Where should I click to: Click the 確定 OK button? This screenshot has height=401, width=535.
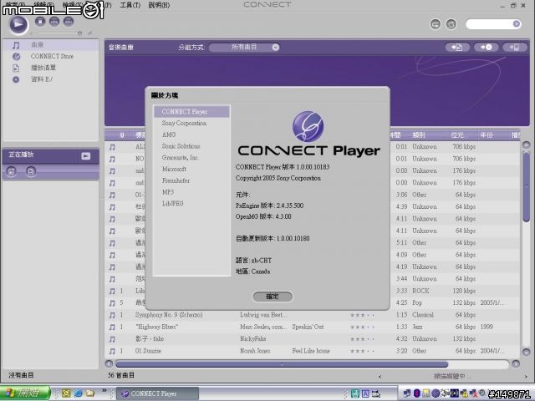pos(273,297)
